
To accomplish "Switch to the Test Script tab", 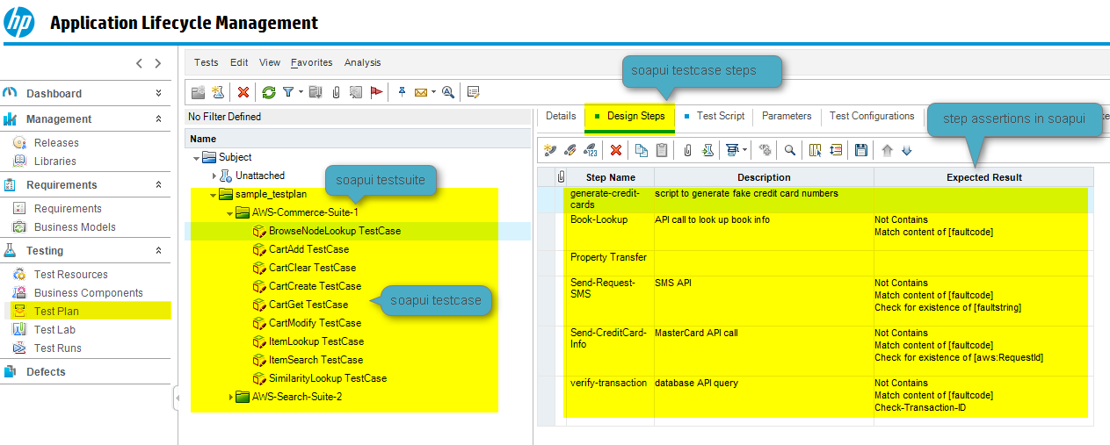I will click(720, 116).
